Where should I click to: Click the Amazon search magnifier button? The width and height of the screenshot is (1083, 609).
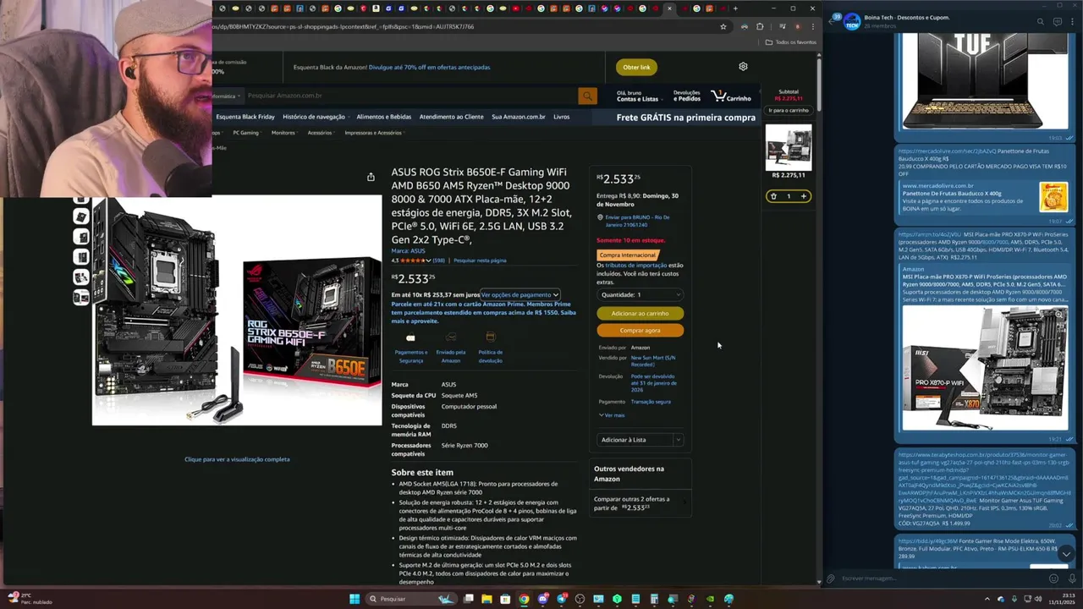pos(587,96)
